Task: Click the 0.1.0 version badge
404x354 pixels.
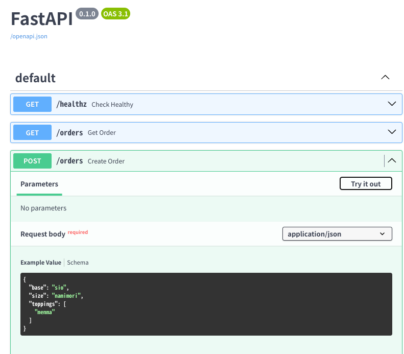Action: [x=87, y=14]
